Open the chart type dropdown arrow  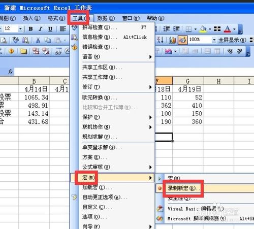click(x=175, y=51)
